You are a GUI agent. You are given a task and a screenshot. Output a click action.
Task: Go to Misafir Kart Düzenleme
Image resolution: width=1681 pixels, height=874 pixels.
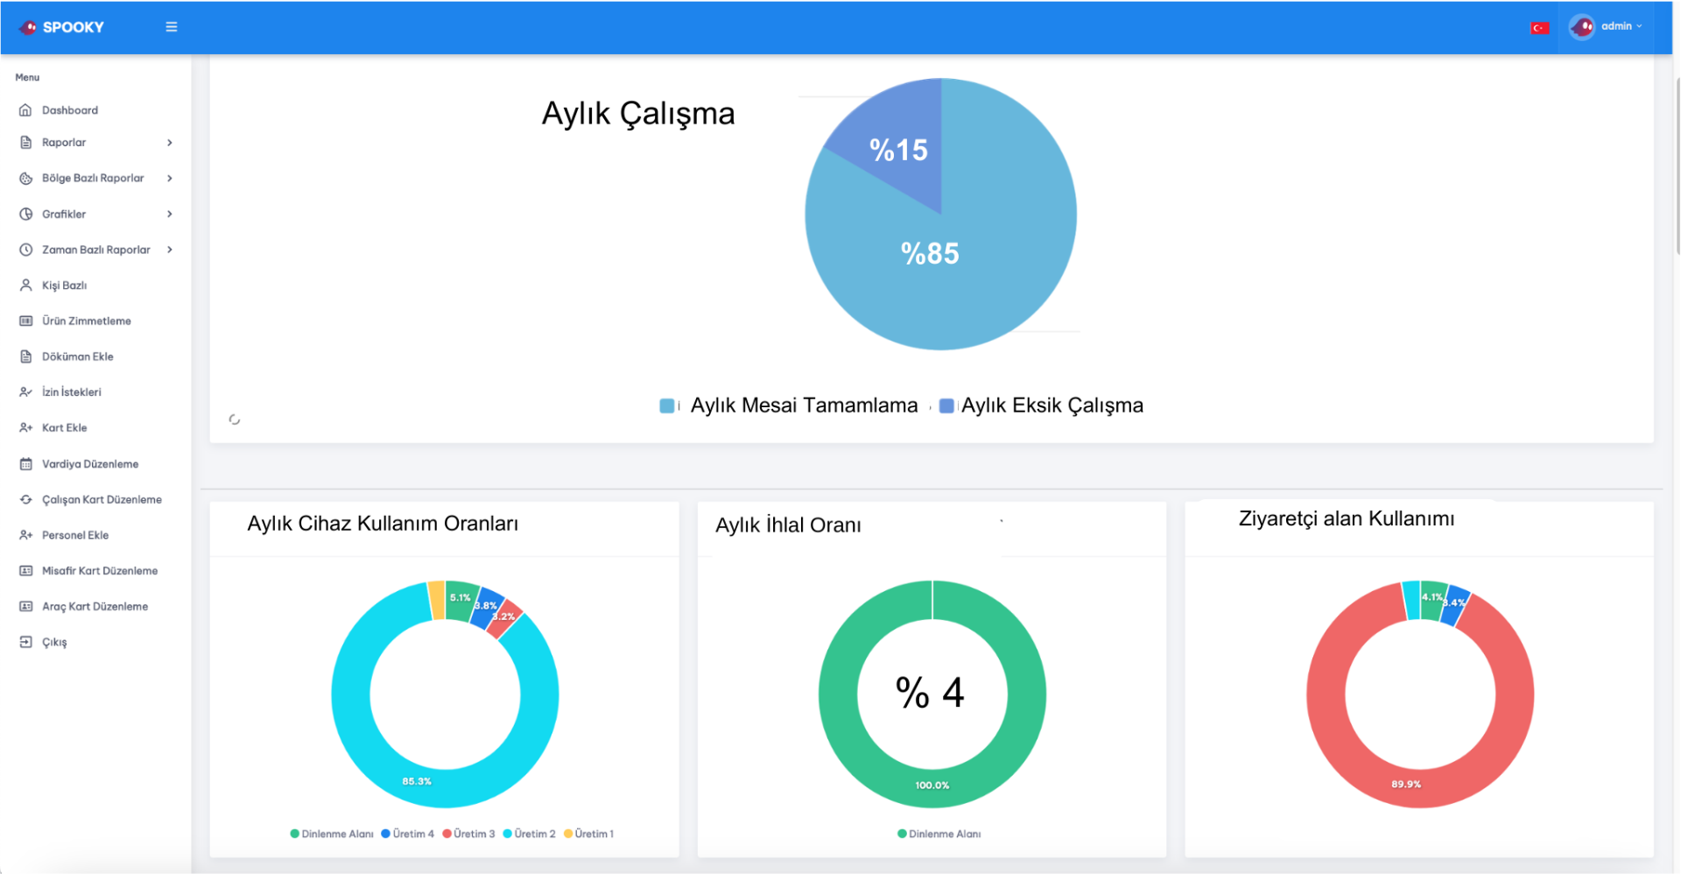tap(100, 571)
